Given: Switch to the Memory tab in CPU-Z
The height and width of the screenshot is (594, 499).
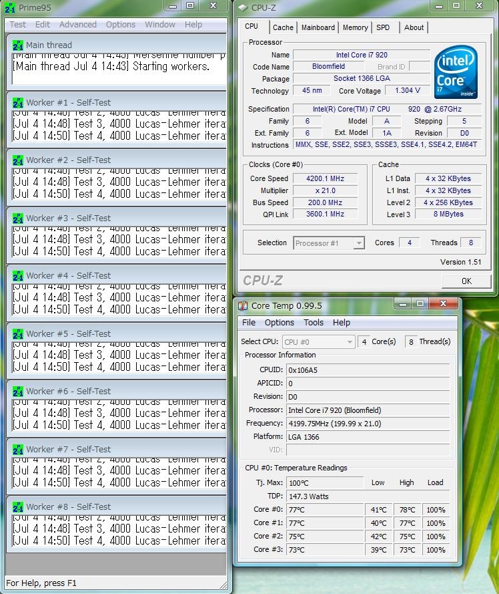Looking at the screenshot, I should coord(356,27).
